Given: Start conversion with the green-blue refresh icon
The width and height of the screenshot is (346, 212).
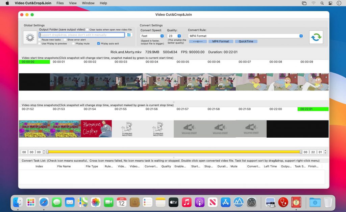Looking at the screenshot, I should coord(316,37).
